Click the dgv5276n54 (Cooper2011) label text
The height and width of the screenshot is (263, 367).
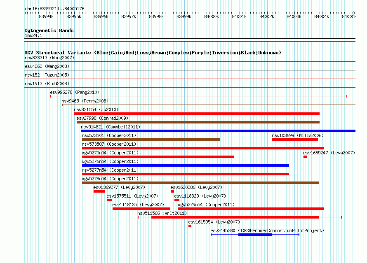pyautogui.click(x=110, y=161)
